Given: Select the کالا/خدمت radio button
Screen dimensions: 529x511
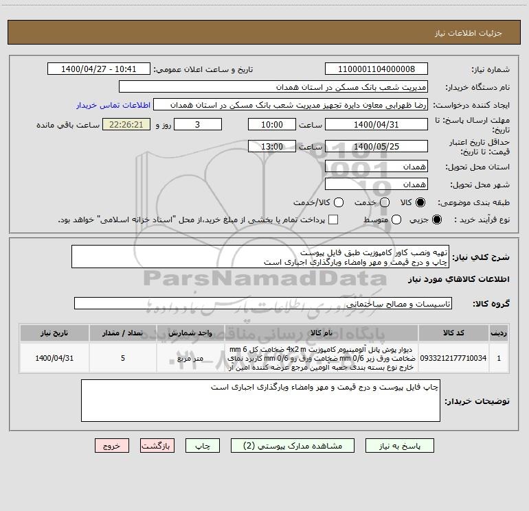Looking at the screenshot, I should [x=339, y=202].
